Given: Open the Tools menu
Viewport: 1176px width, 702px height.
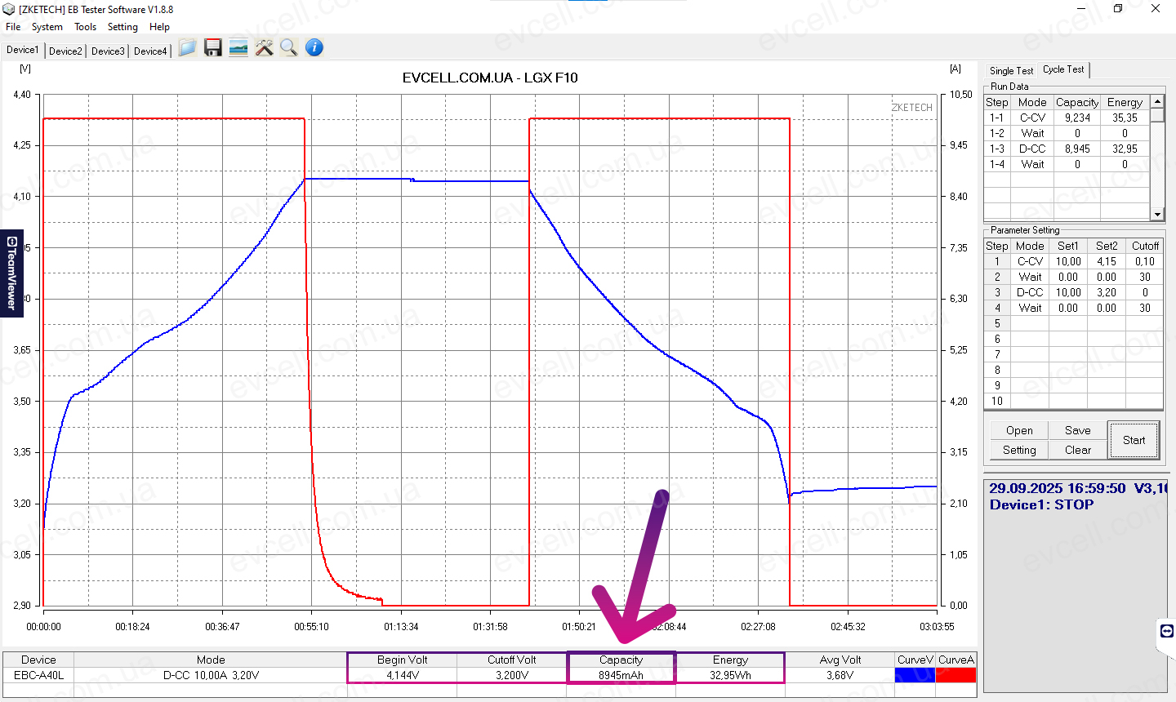Looking at the screenshot, I should pyautogui.click(x=85, y=26).
